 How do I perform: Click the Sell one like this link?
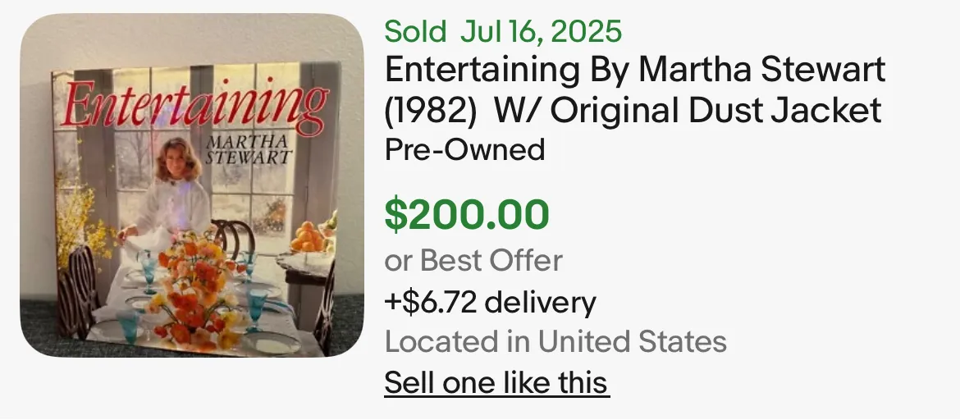(x=496, y=382)
